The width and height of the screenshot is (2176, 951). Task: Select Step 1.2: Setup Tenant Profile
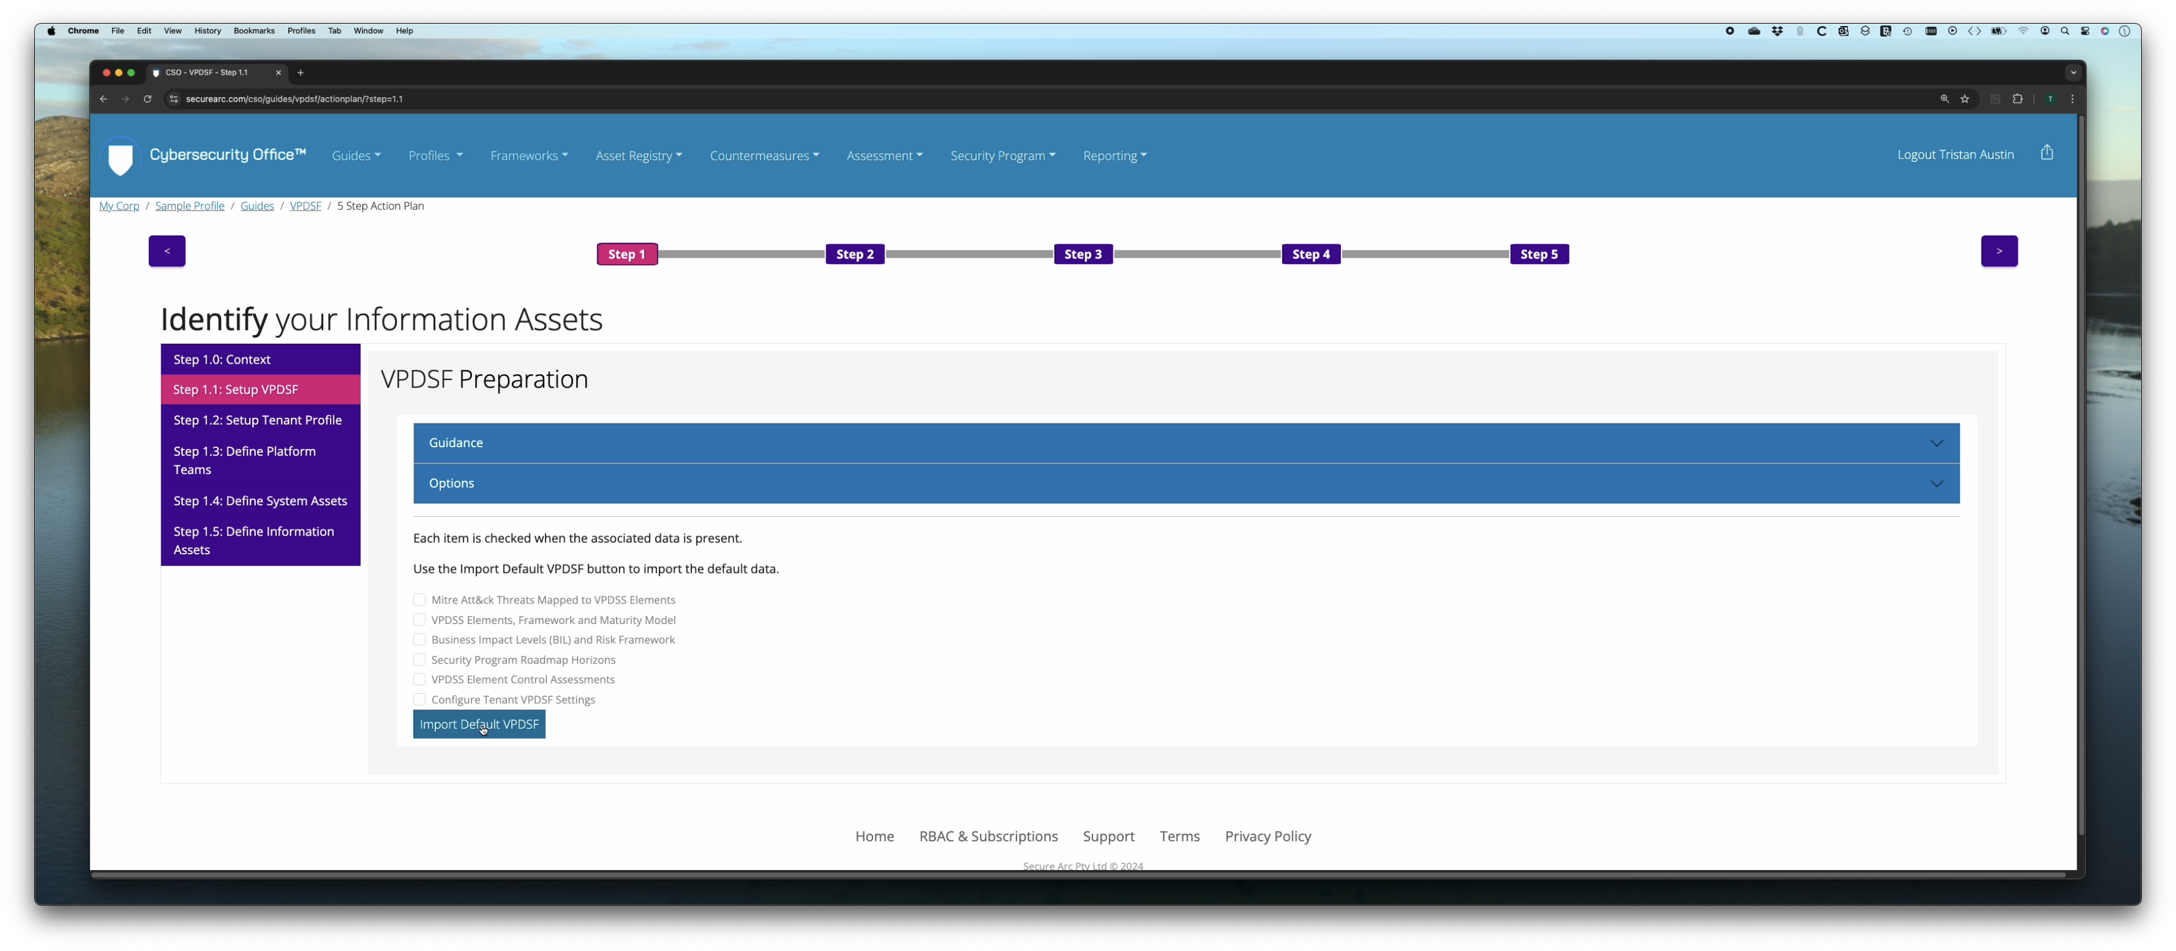tap(260, 420)
